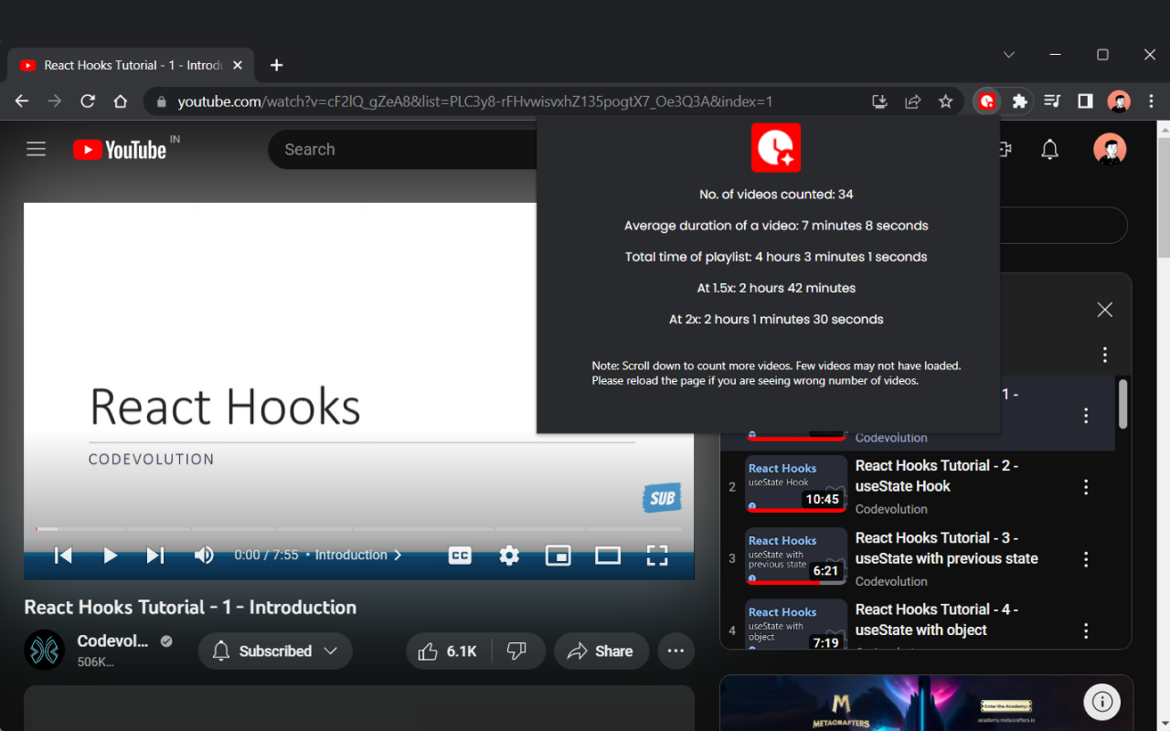This screenshot has height=731, width=1170.
Task: Toggle theater mode
Action: click(608, 555)
